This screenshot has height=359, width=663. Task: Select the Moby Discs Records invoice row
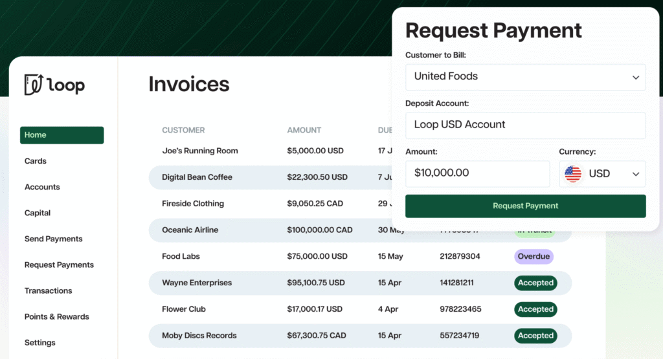[x=199, y=336]
